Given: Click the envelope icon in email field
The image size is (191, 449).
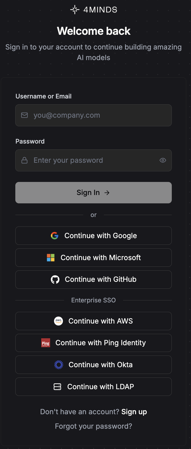Looking at the screenshot, I should pos(25,115).
